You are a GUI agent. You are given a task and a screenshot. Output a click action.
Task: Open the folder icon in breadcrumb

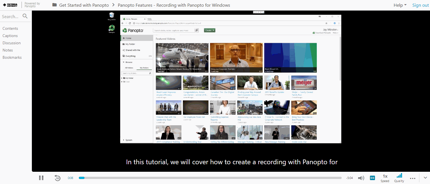55,5
